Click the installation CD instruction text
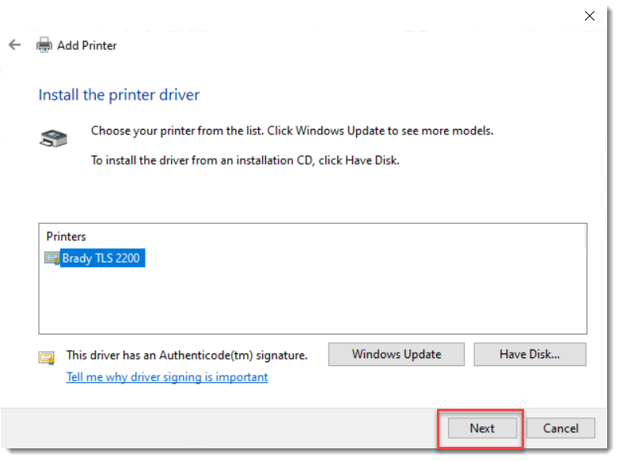 pos(245,161)
